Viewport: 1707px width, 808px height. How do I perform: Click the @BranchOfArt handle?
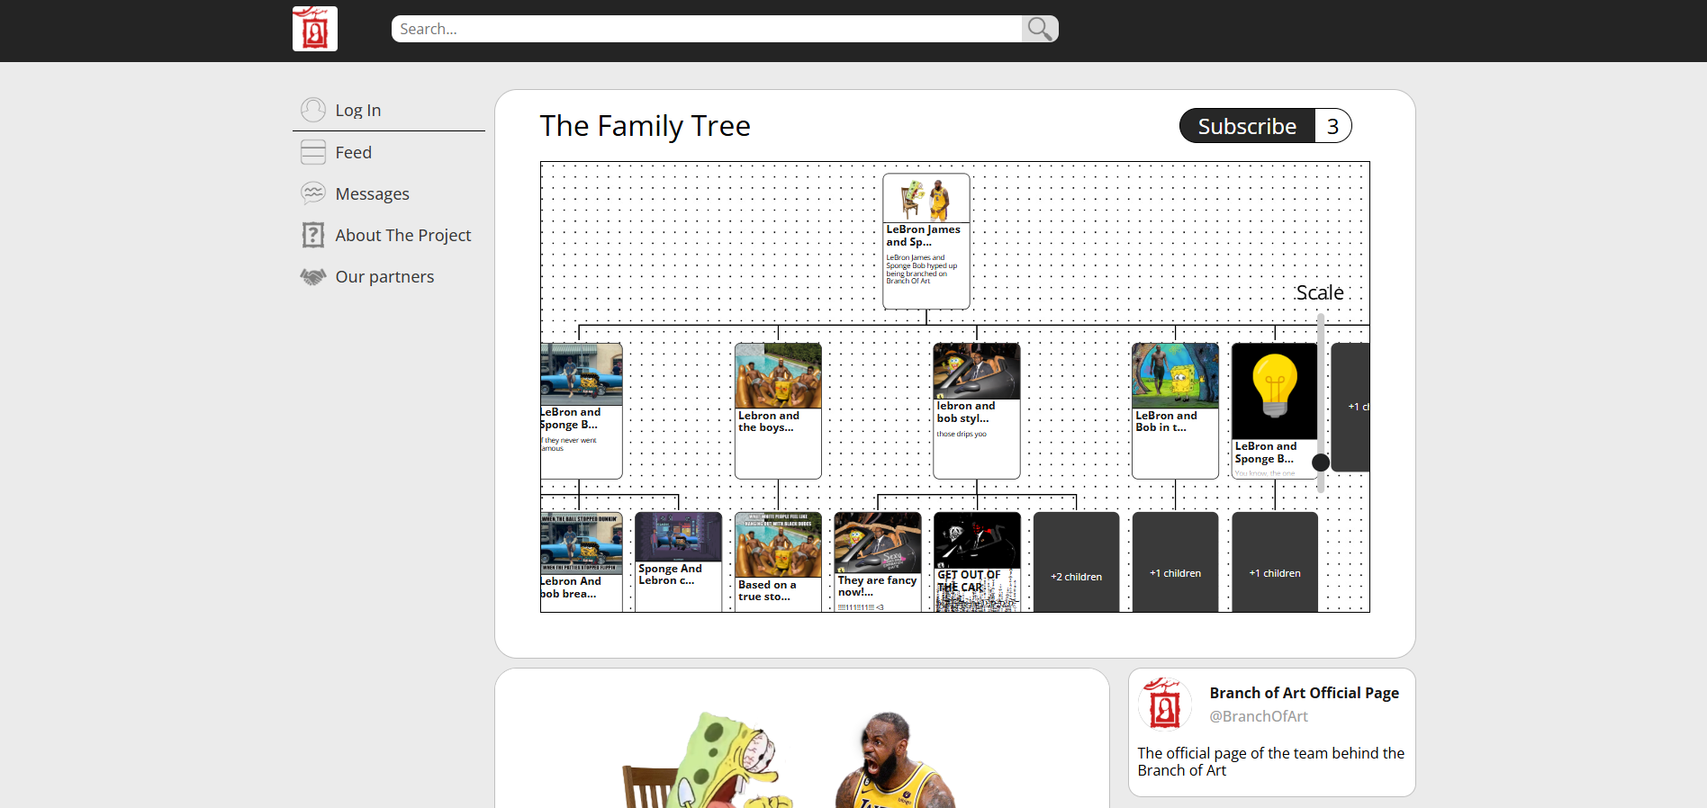pyautogui.click(x=1259, y=716)
